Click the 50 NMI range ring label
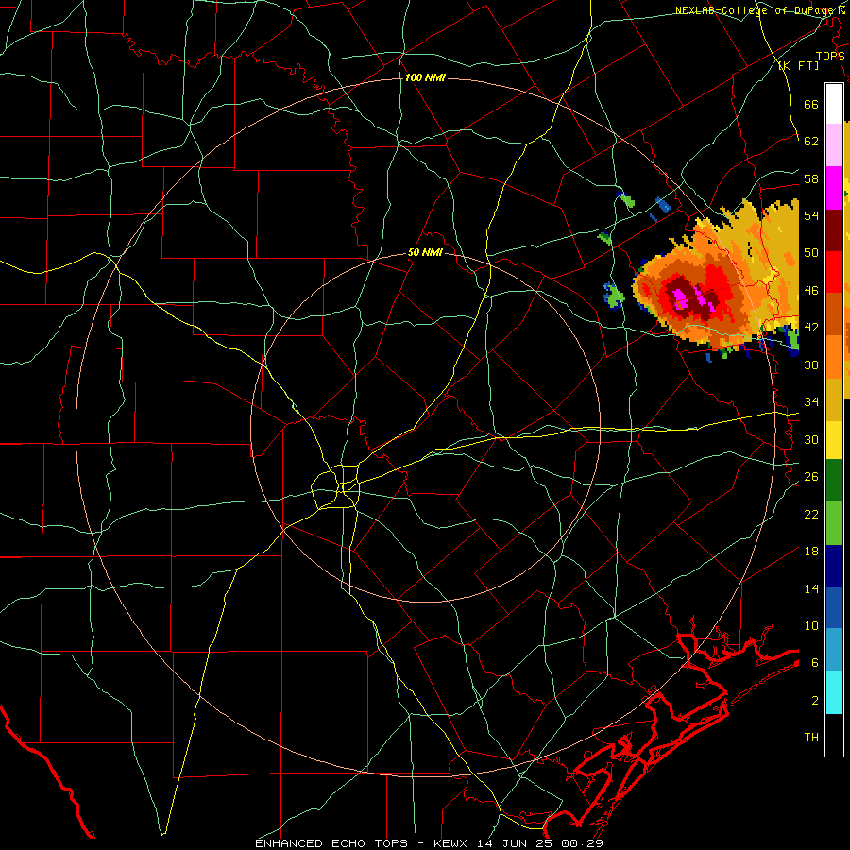This screenshot has width=850, height=850. pyautogui.click(x=425, y=252)
